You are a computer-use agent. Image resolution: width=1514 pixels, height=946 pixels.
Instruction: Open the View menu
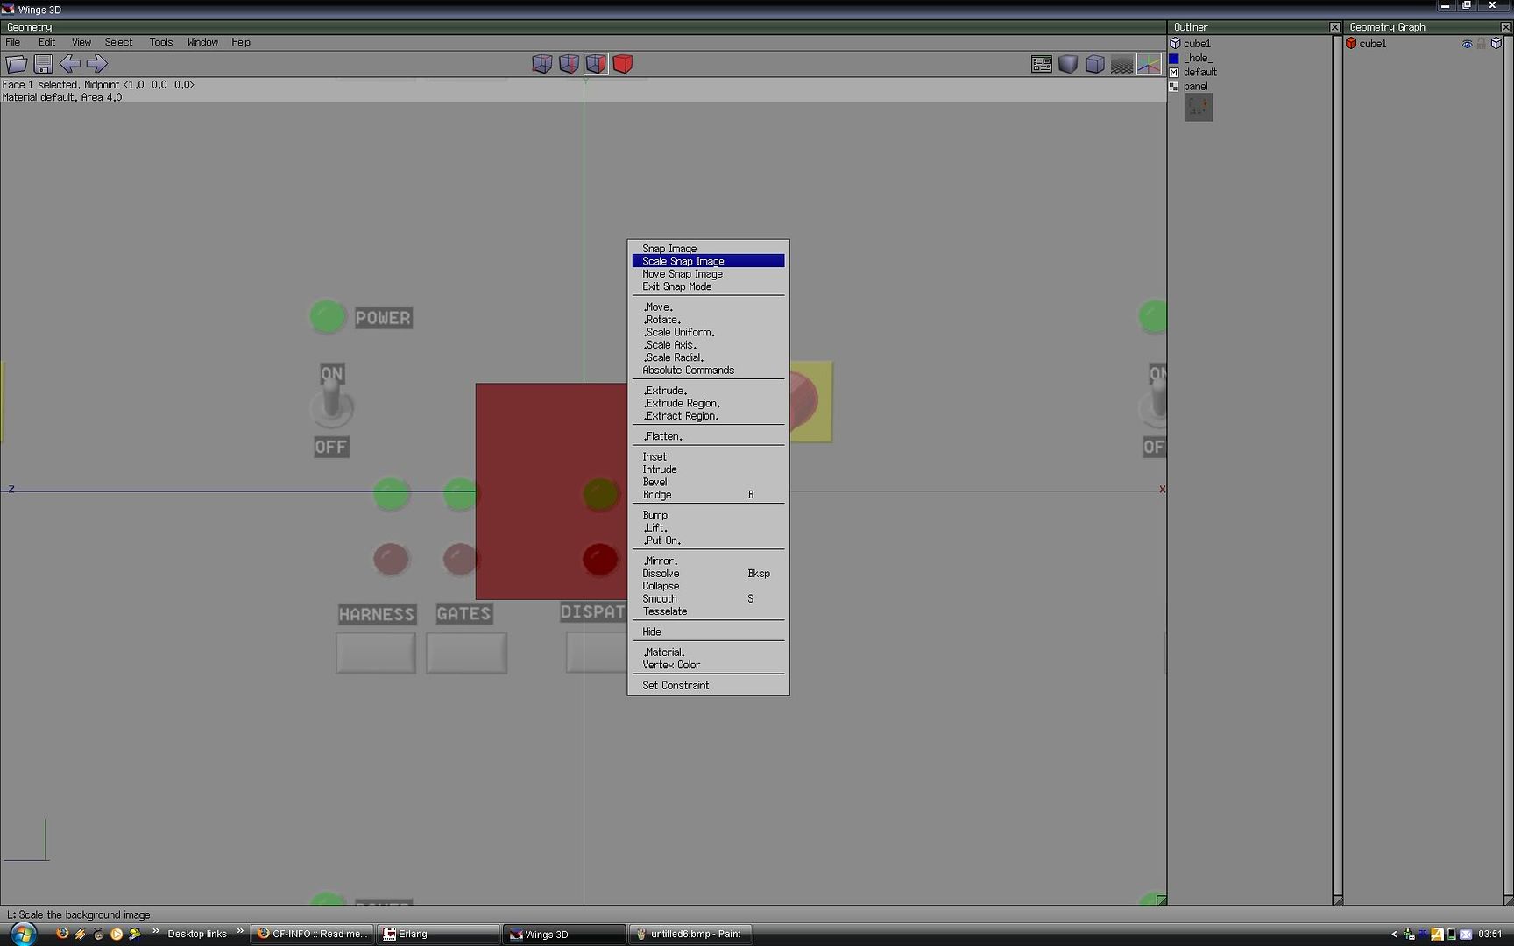click(81, 42)
